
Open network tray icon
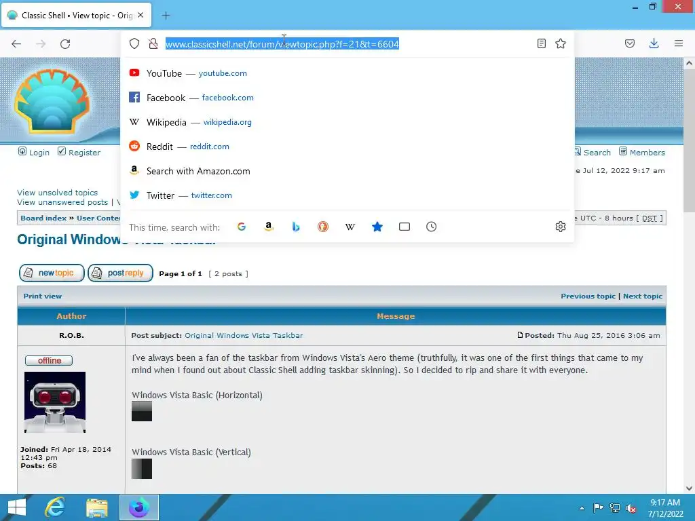tap(615, 508)
